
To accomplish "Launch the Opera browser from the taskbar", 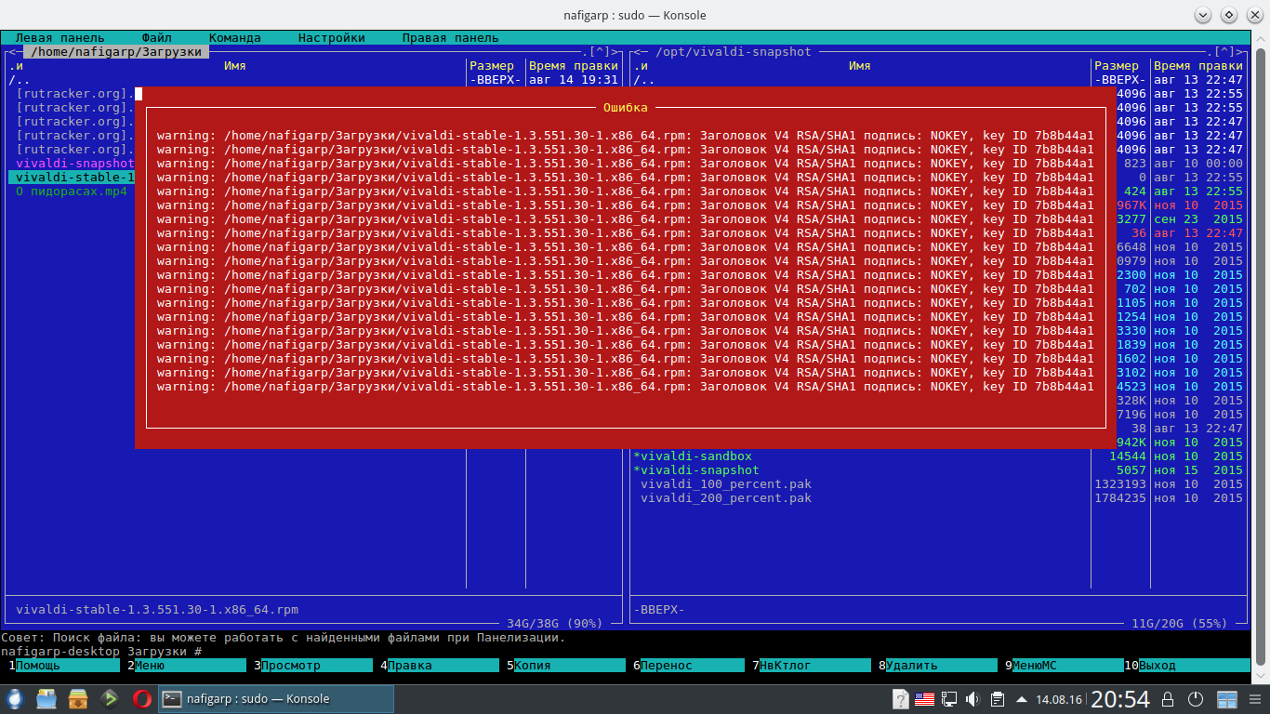I will 142,699.
